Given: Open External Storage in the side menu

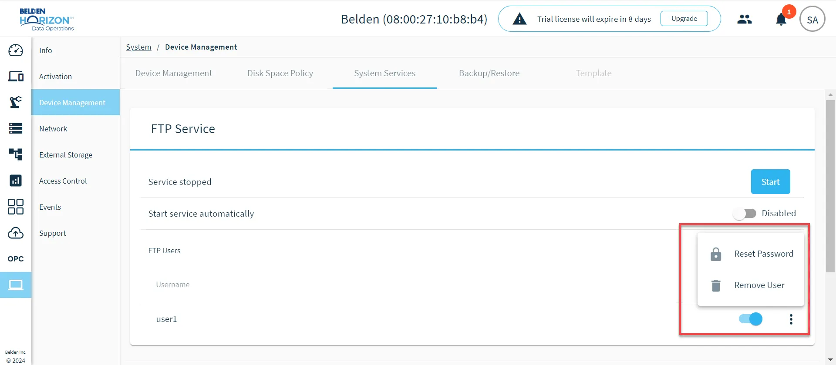Looking at the screenshot, I should coord(76,154).
